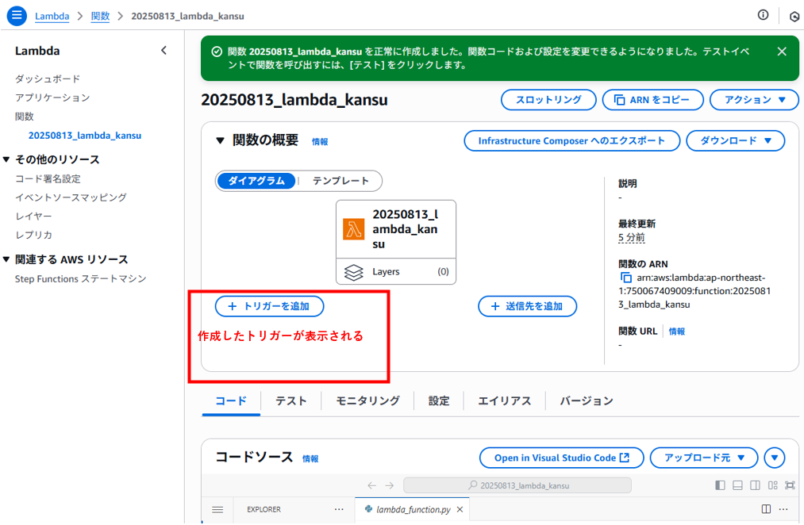
Task: Open the エイリアス tab
Action: click(505, 401)
